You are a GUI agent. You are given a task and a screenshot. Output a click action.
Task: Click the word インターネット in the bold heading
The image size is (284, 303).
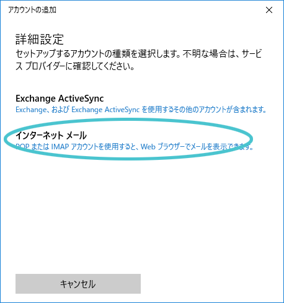pyautogui.click(x=40, y=136)
